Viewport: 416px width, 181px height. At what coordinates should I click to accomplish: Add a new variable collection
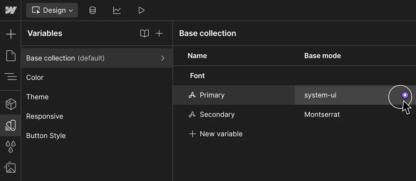tap(159, 33)
